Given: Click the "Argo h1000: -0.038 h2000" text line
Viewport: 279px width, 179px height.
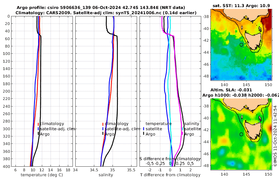Looking at the screenshot, I should (x=241, y=95).
